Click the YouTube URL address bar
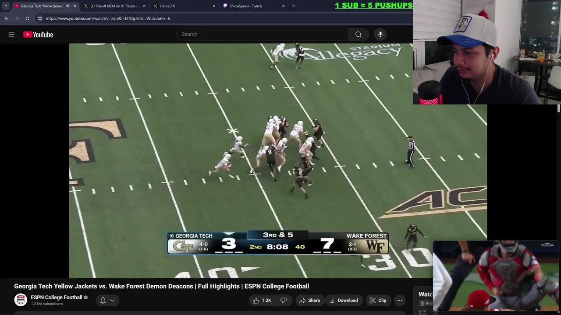The width and height of the screenshot is (561, 315). (x=108, y=18)
